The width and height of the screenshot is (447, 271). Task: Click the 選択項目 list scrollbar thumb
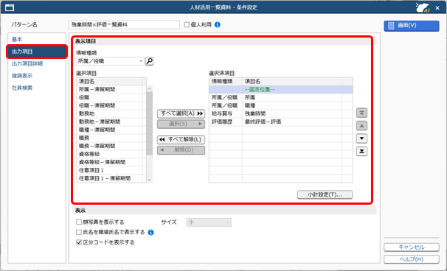[x=150, y=123]
